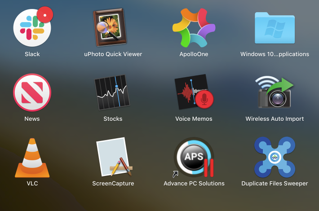Click the "Slack" label
The image size is (319, 211).
pyautogui.click(x=32, y=54)
